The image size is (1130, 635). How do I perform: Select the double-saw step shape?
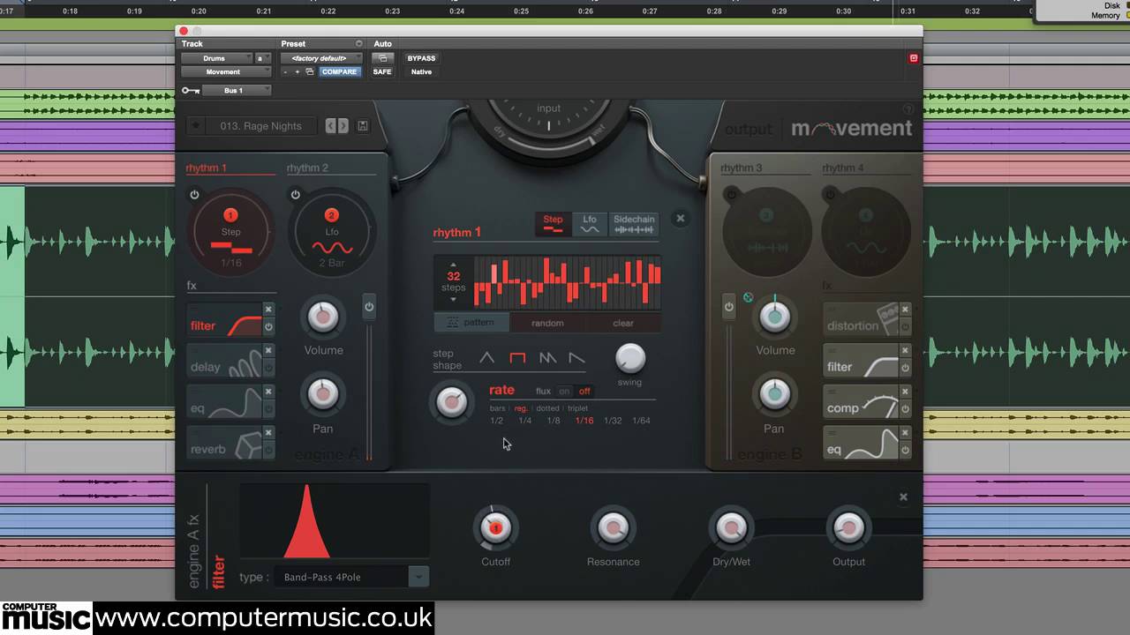547,358
